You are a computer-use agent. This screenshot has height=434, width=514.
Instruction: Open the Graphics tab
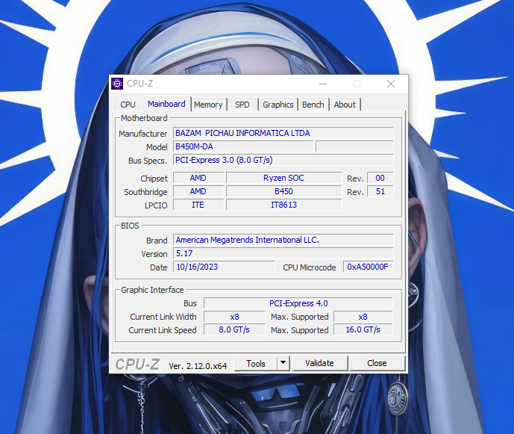point(278,105)
